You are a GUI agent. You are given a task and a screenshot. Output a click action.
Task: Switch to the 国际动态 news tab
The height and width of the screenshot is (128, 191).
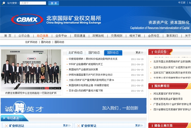click(x=113, y=53)
